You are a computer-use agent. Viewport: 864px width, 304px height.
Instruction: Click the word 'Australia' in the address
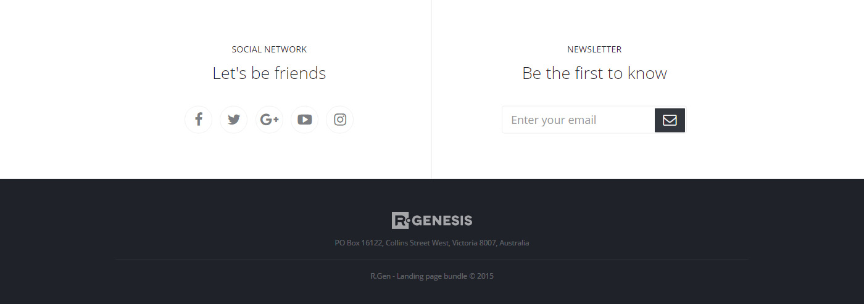click(x=514, y=243)
